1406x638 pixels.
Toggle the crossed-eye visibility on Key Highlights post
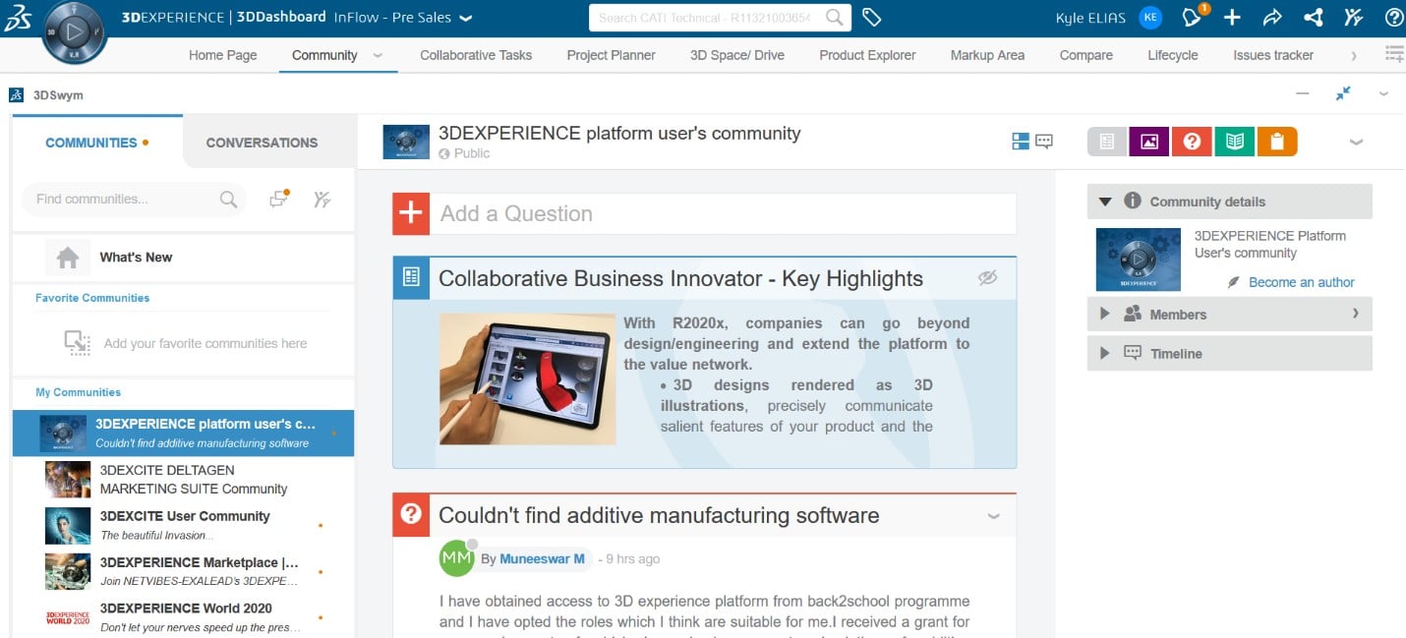tap(988, 278)
